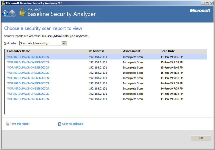Open the report scanned 19-Jan-19 9:36 PM

point(28,57)
